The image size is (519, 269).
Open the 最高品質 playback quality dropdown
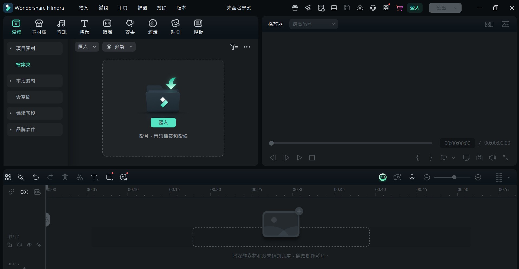point(313,24)
